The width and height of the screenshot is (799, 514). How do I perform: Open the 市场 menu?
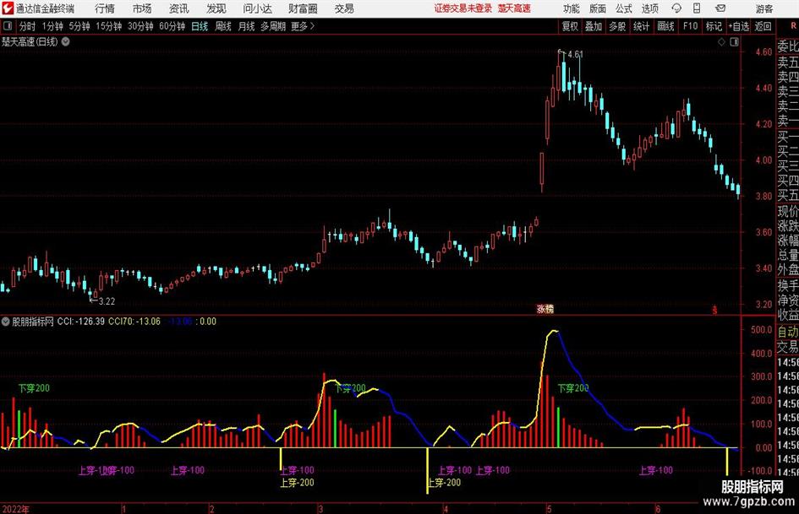[x=142, y=8]
